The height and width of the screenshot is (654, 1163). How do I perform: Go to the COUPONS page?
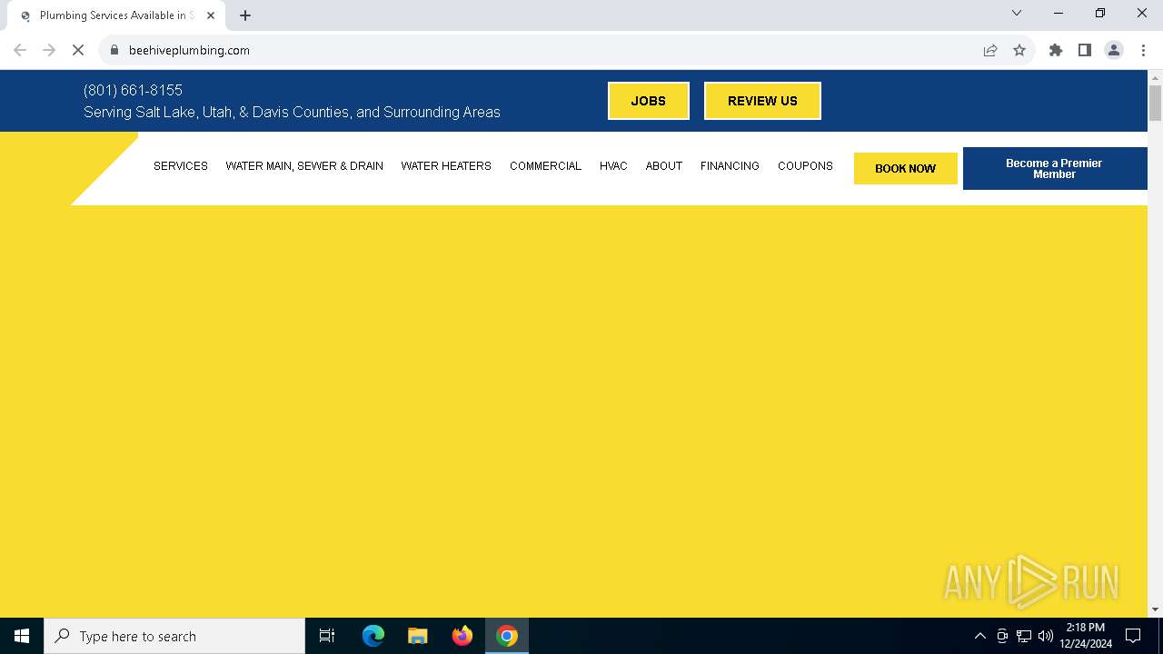805,166
